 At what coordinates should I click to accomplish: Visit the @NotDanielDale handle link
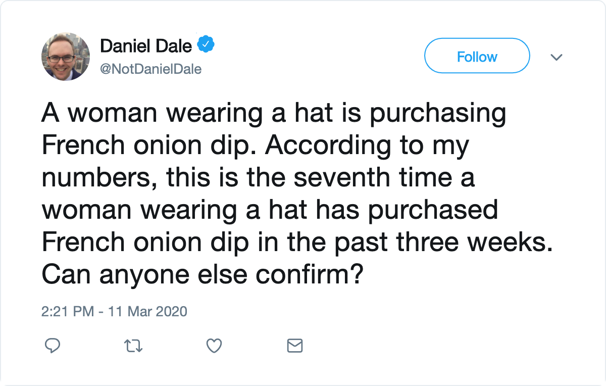pos(151,70)
